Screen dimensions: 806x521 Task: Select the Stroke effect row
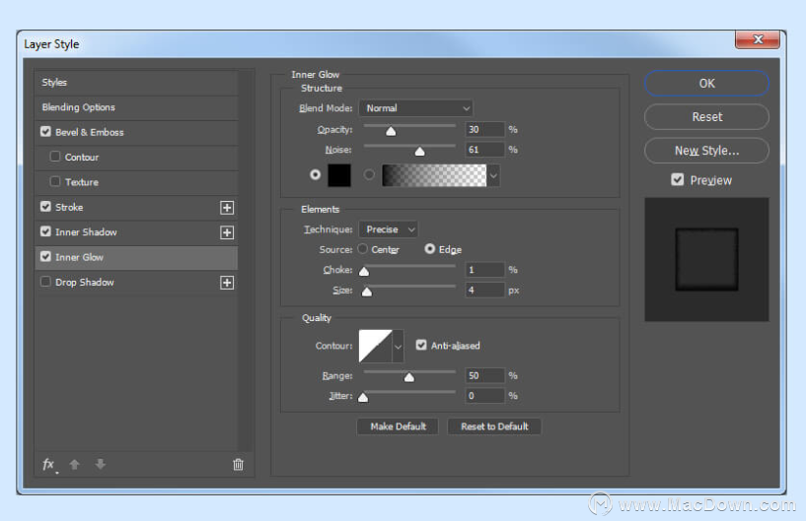tap(136, 208)
